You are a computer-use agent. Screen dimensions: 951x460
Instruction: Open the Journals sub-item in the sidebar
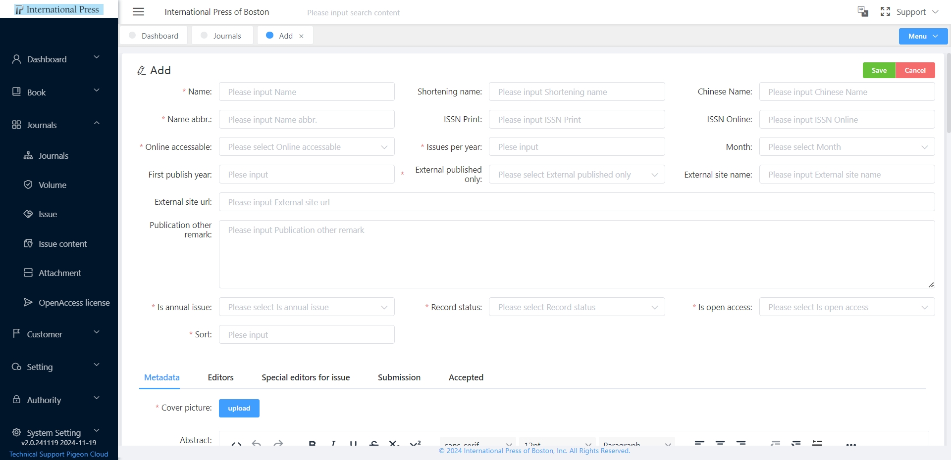click(x=53, y=156)
